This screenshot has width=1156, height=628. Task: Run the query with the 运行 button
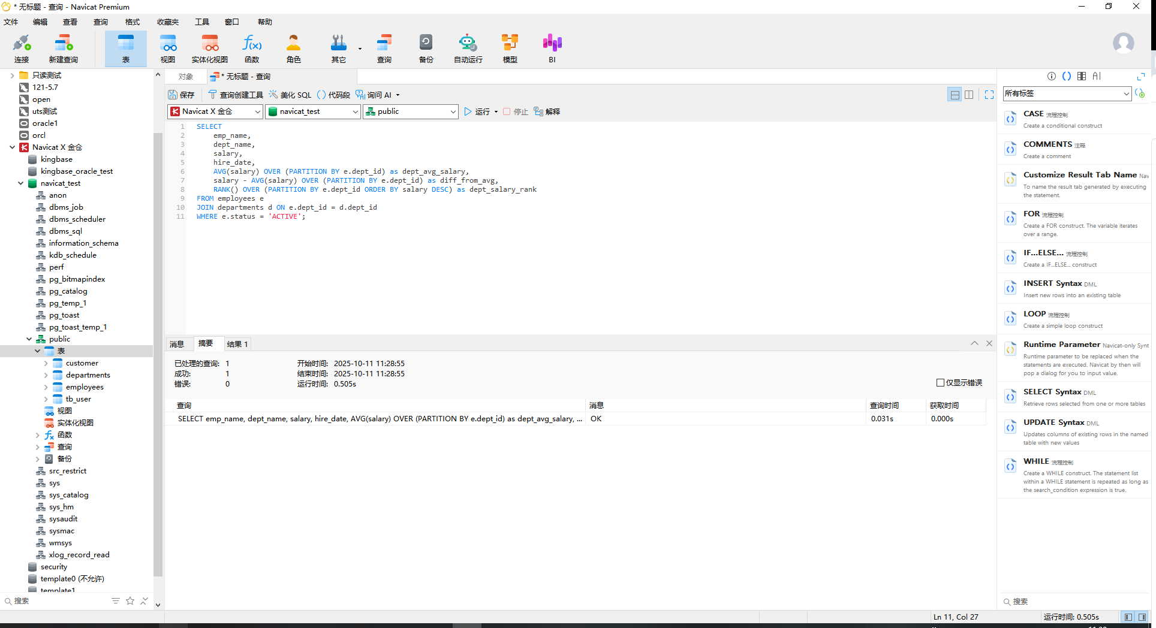pos(477,111)
